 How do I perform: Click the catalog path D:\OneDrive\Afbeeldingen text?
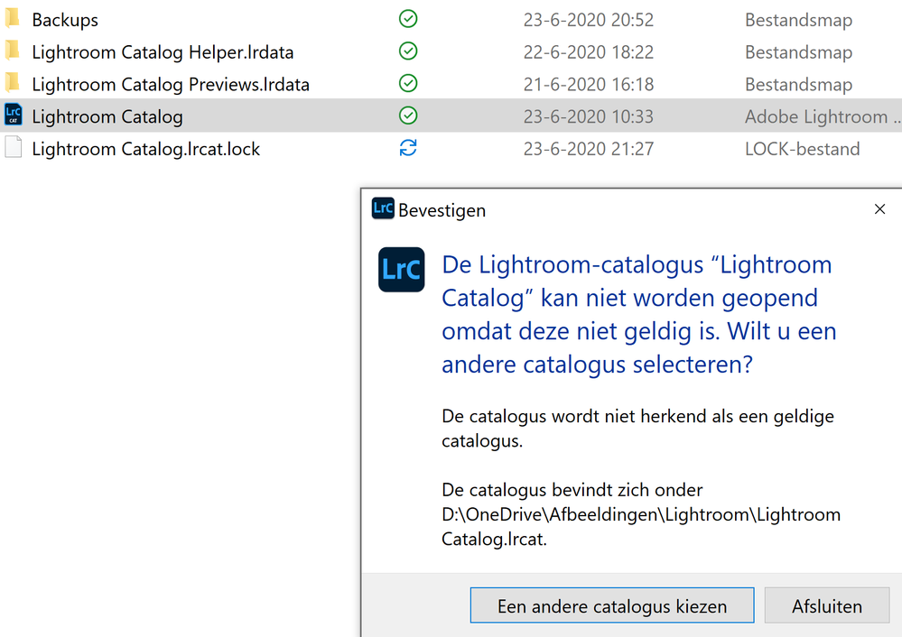[x=641, y=526]
